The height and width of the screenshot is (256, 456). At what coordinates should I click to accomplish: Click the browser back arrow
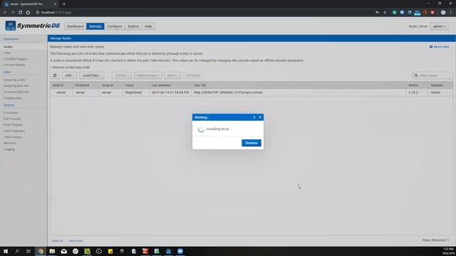pyautogui.click(x=5, y=13)
